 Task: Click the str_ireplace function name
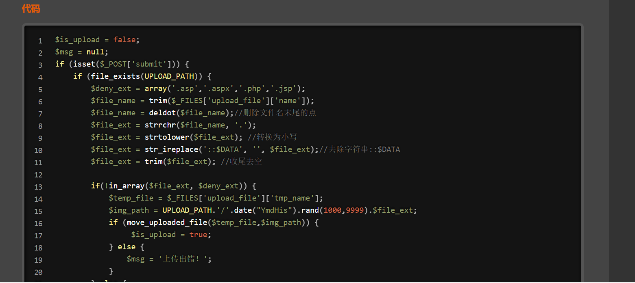[x=171, y=149]
